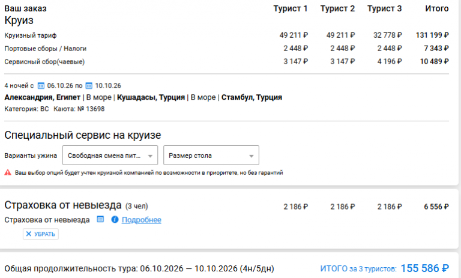
Task: Click the Каюта: № 13698 text
Action: (79, 109)
